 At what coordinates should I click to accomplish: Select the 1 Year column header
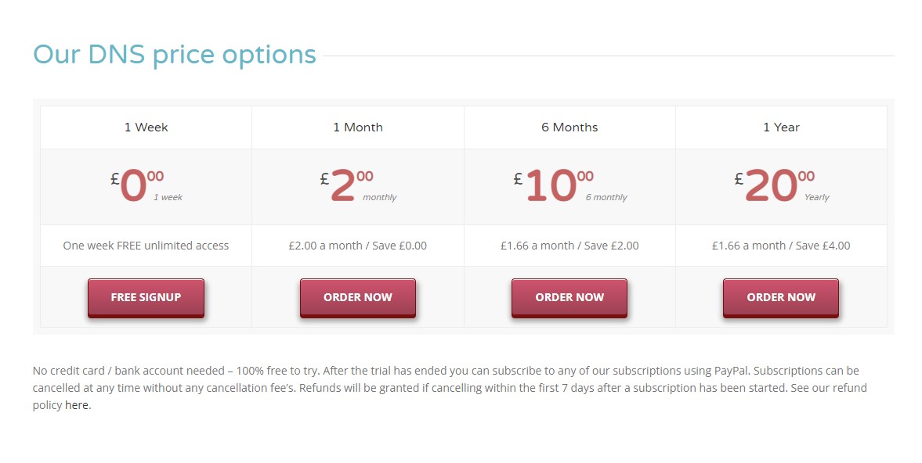pyautogui.click(x=781, y=127)
